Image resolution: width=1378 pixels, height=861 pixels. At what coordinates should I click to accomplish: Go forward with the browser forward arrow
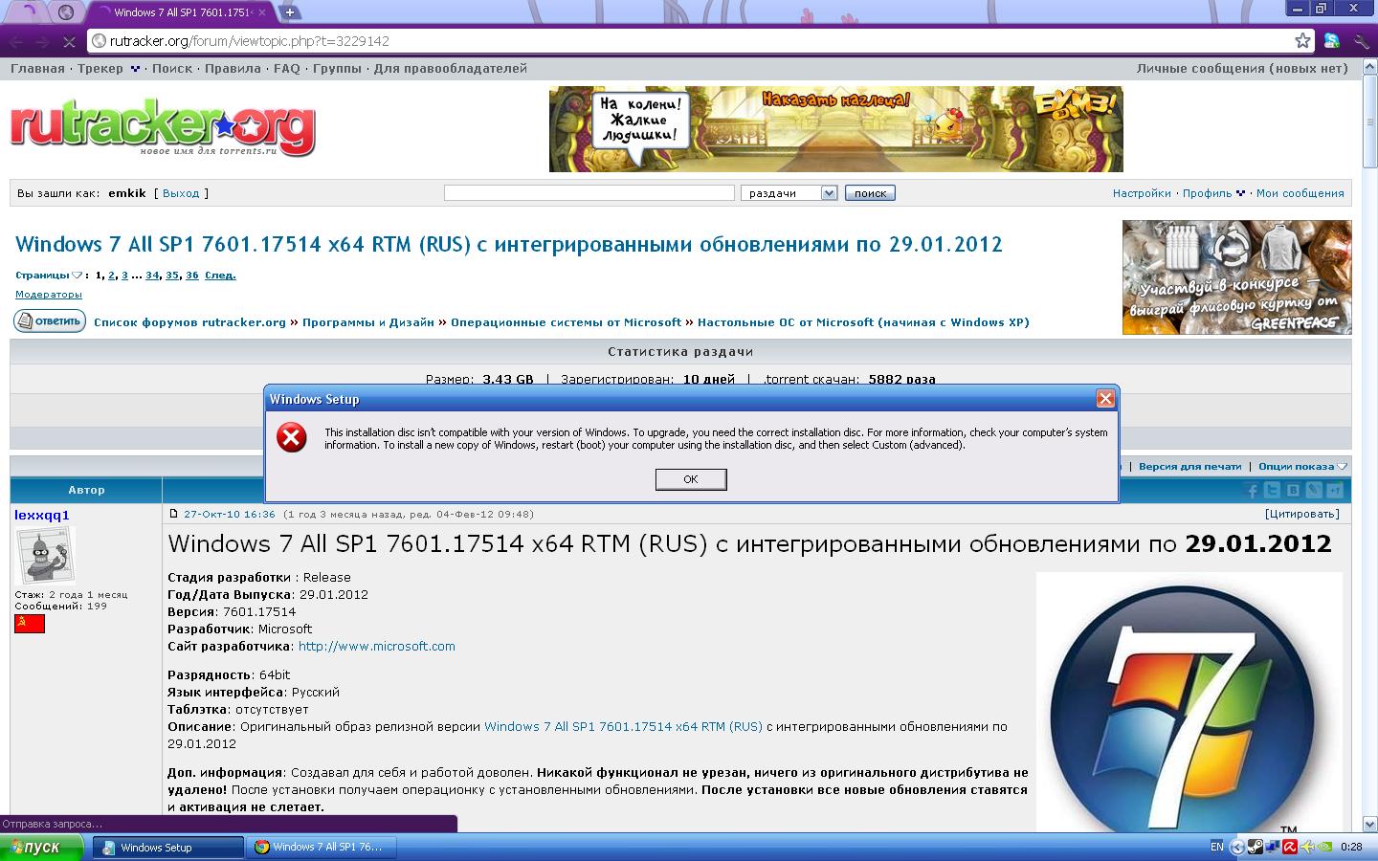[42, 41]
